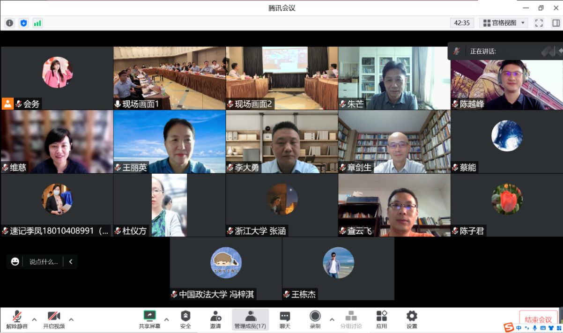Click the red 结束会议 button

pos(538,320)
